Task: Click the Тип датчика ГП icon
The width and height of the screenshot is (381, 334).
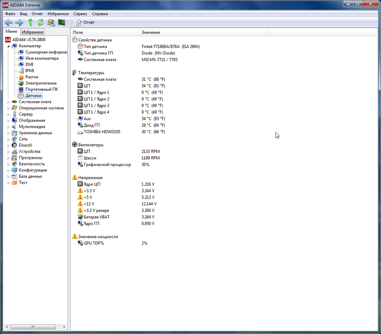Action: [x=80, y=53]
